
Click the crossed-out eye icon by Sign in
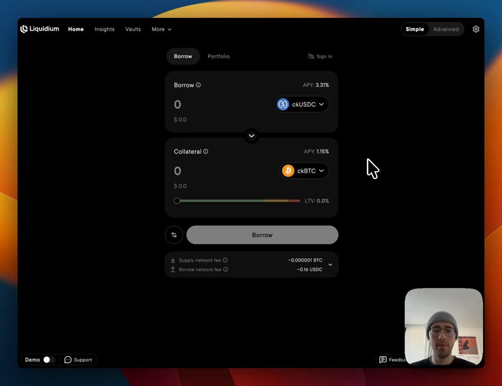coord(311,56)
